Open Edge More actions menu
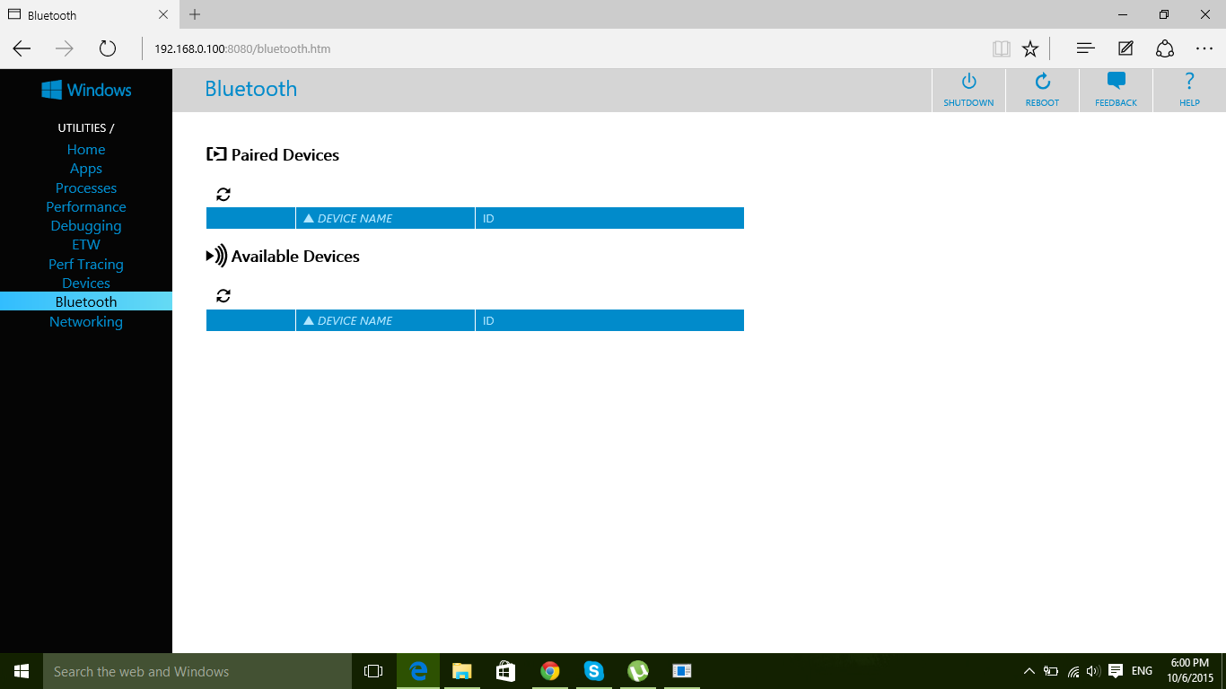Viewport: 1226px width, 689px height. [1204, 48]
